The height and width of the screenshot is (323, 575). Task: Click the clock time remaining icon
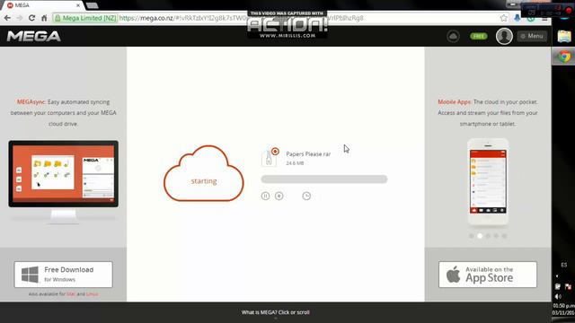[x=306, y=196]
